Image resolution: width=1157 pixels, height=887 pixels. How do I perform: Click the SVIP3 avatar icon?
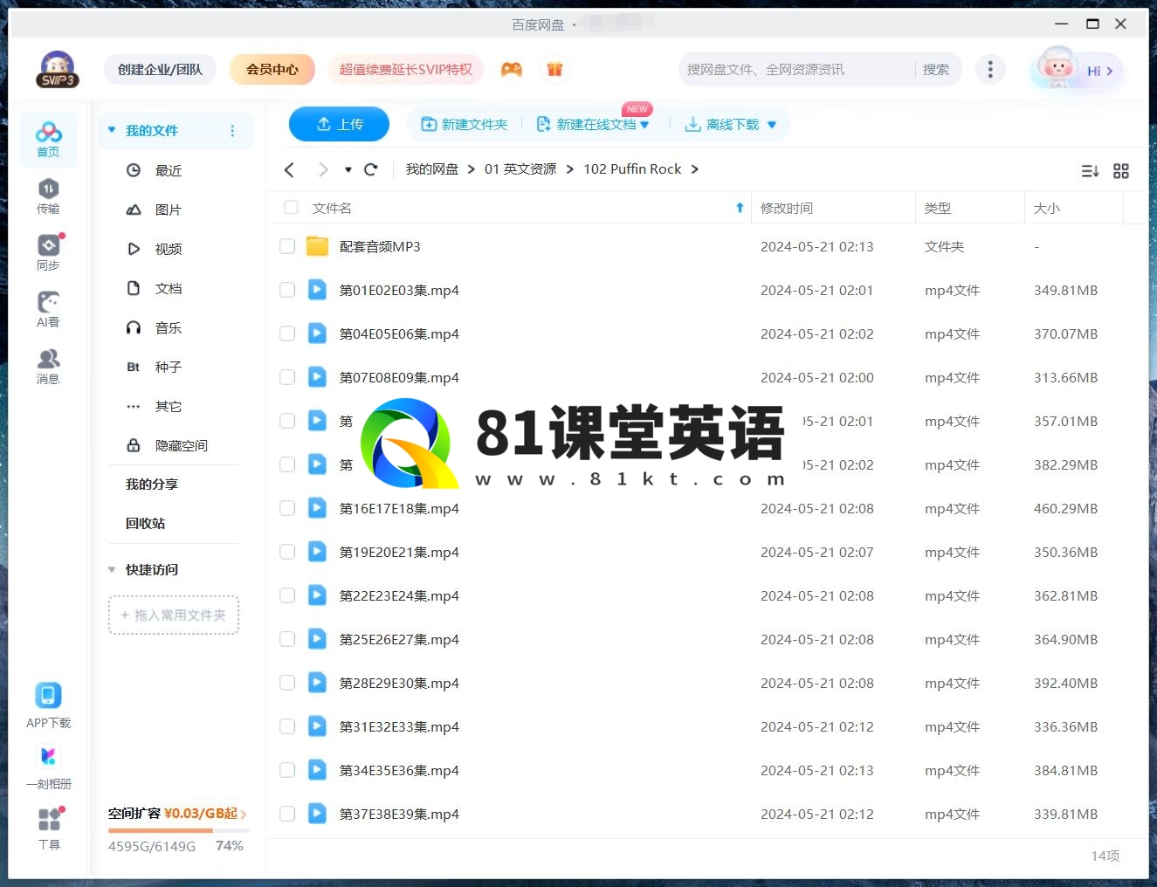[58, 69]
